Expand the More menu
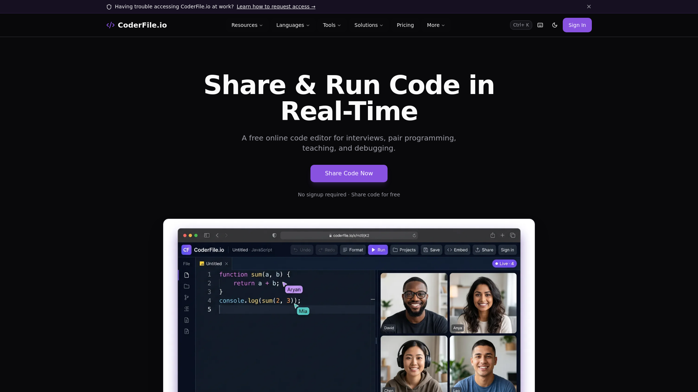This screenshot has height=392, width=698. [x=436, y=25]
